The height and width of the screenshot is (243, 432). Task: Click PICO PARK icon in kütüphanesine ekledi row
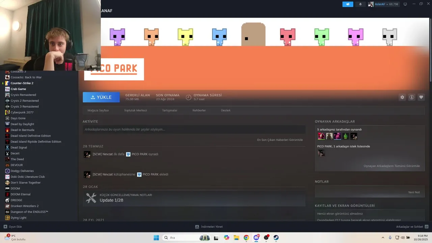pos(139,174)
